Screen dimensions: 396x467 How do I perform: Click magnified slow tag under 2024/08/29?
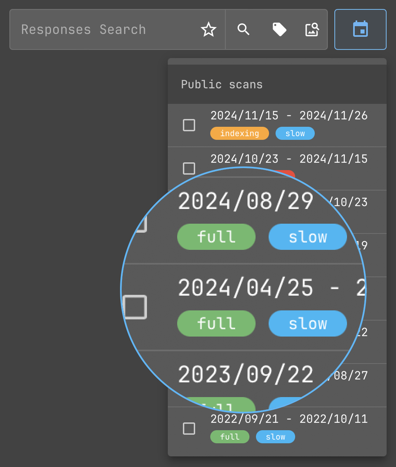coord(308,237)
